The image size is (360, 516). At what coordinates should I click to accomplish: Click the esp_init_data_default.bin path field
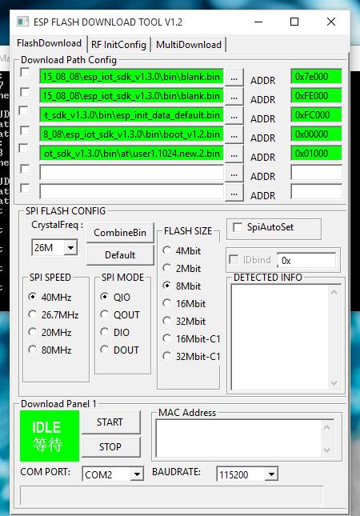[x=132, y=115]
